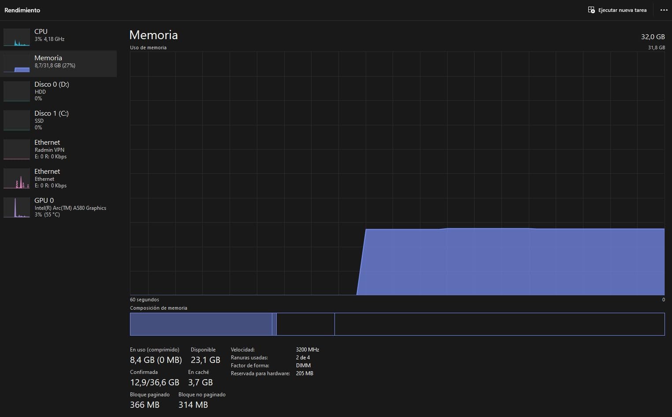View the Ethernet adapter with pink activity graph
The image size is (672, 417).
click(x=17, y=178)
